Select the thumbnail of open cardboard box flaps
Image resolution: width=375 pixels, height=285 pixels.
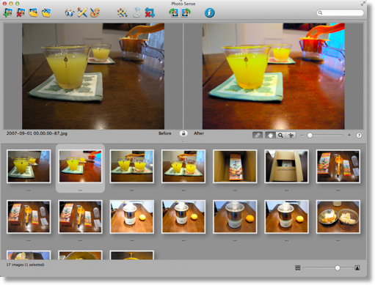[x=286, y=166]
